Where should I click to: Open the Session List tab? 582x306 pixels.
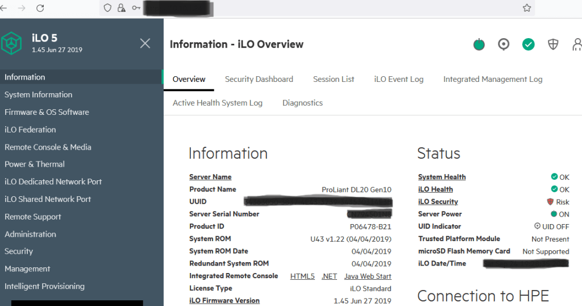pyautogui.click(x=333, y=79)
